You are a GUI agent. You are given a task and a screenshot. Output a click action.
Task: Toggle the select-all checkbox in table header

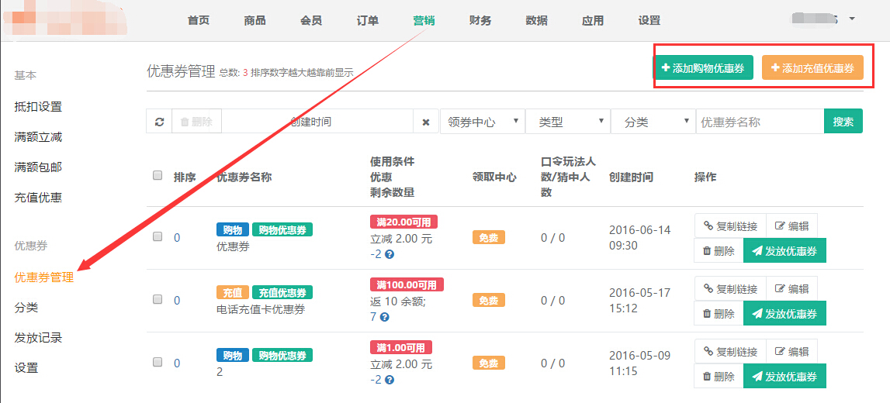158,175
